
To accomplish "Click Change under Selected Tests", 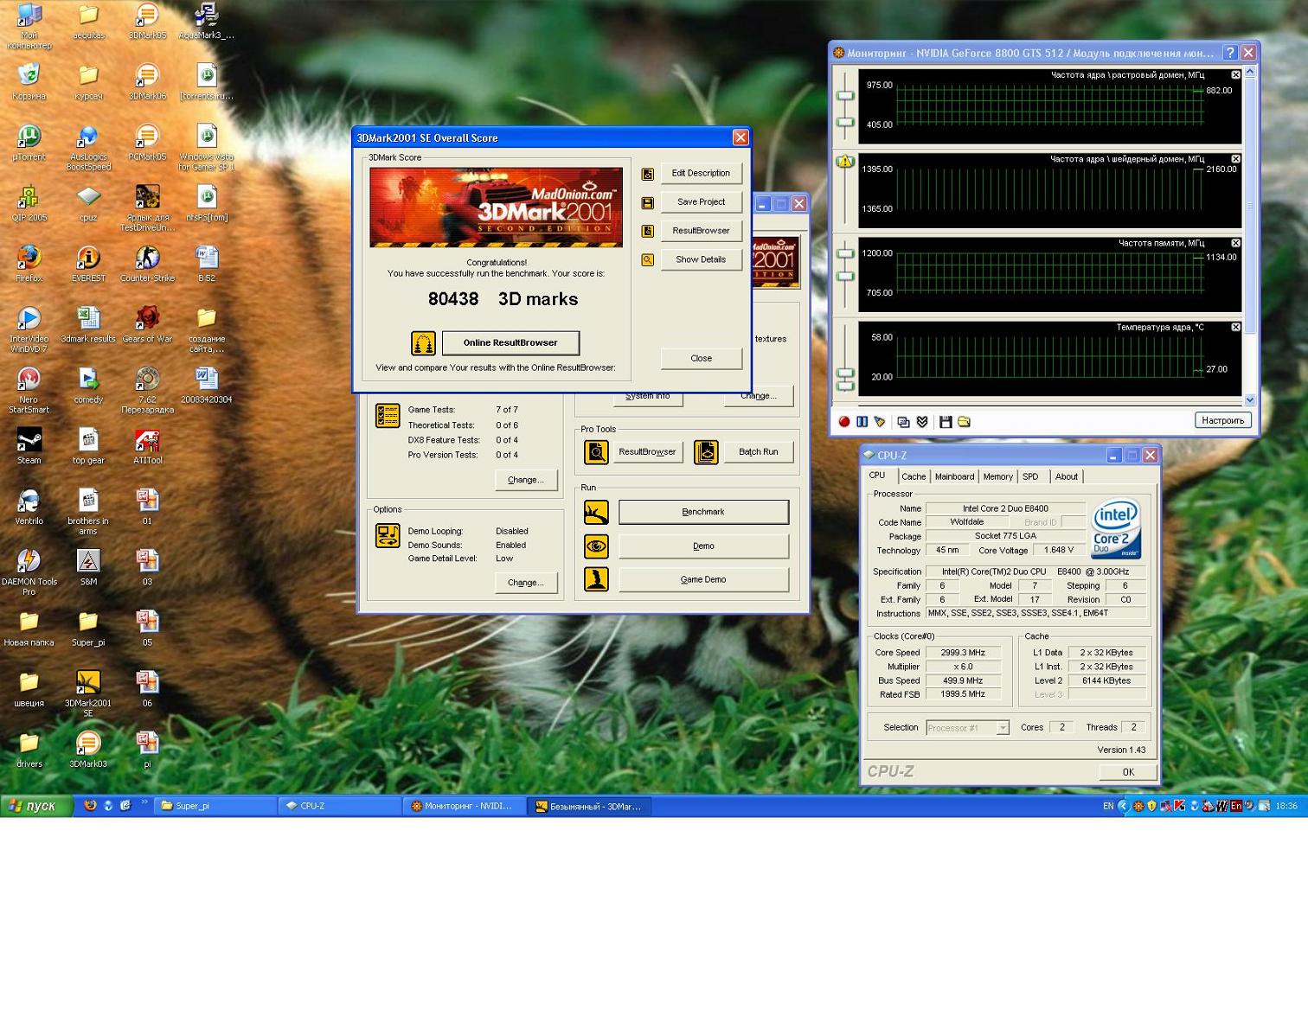I will 525,480.
